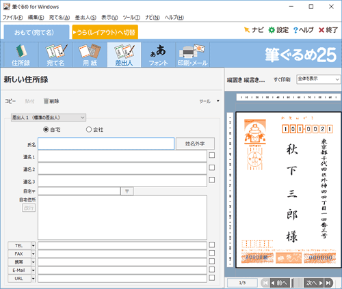Switch to うら(レイアウト)へ切替 tab
The width and height of the screenshot is (342, 289).
[105, 32]
